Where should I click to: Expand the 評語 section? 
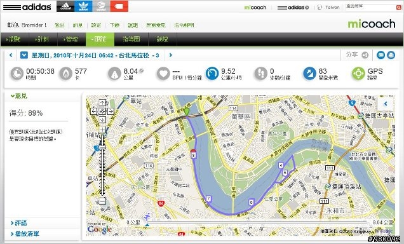tap(19, 223)
